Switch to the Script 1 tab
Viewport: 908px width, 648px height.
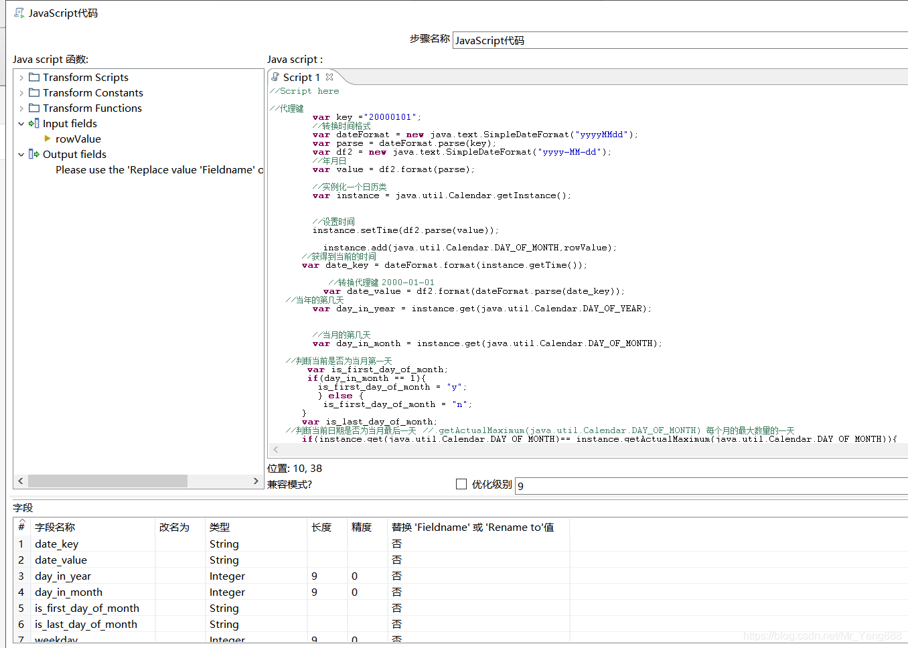click(301, 78)
